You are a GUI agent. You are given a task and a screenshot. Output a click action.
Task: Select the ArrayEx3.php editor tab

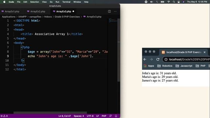[64, 11]
